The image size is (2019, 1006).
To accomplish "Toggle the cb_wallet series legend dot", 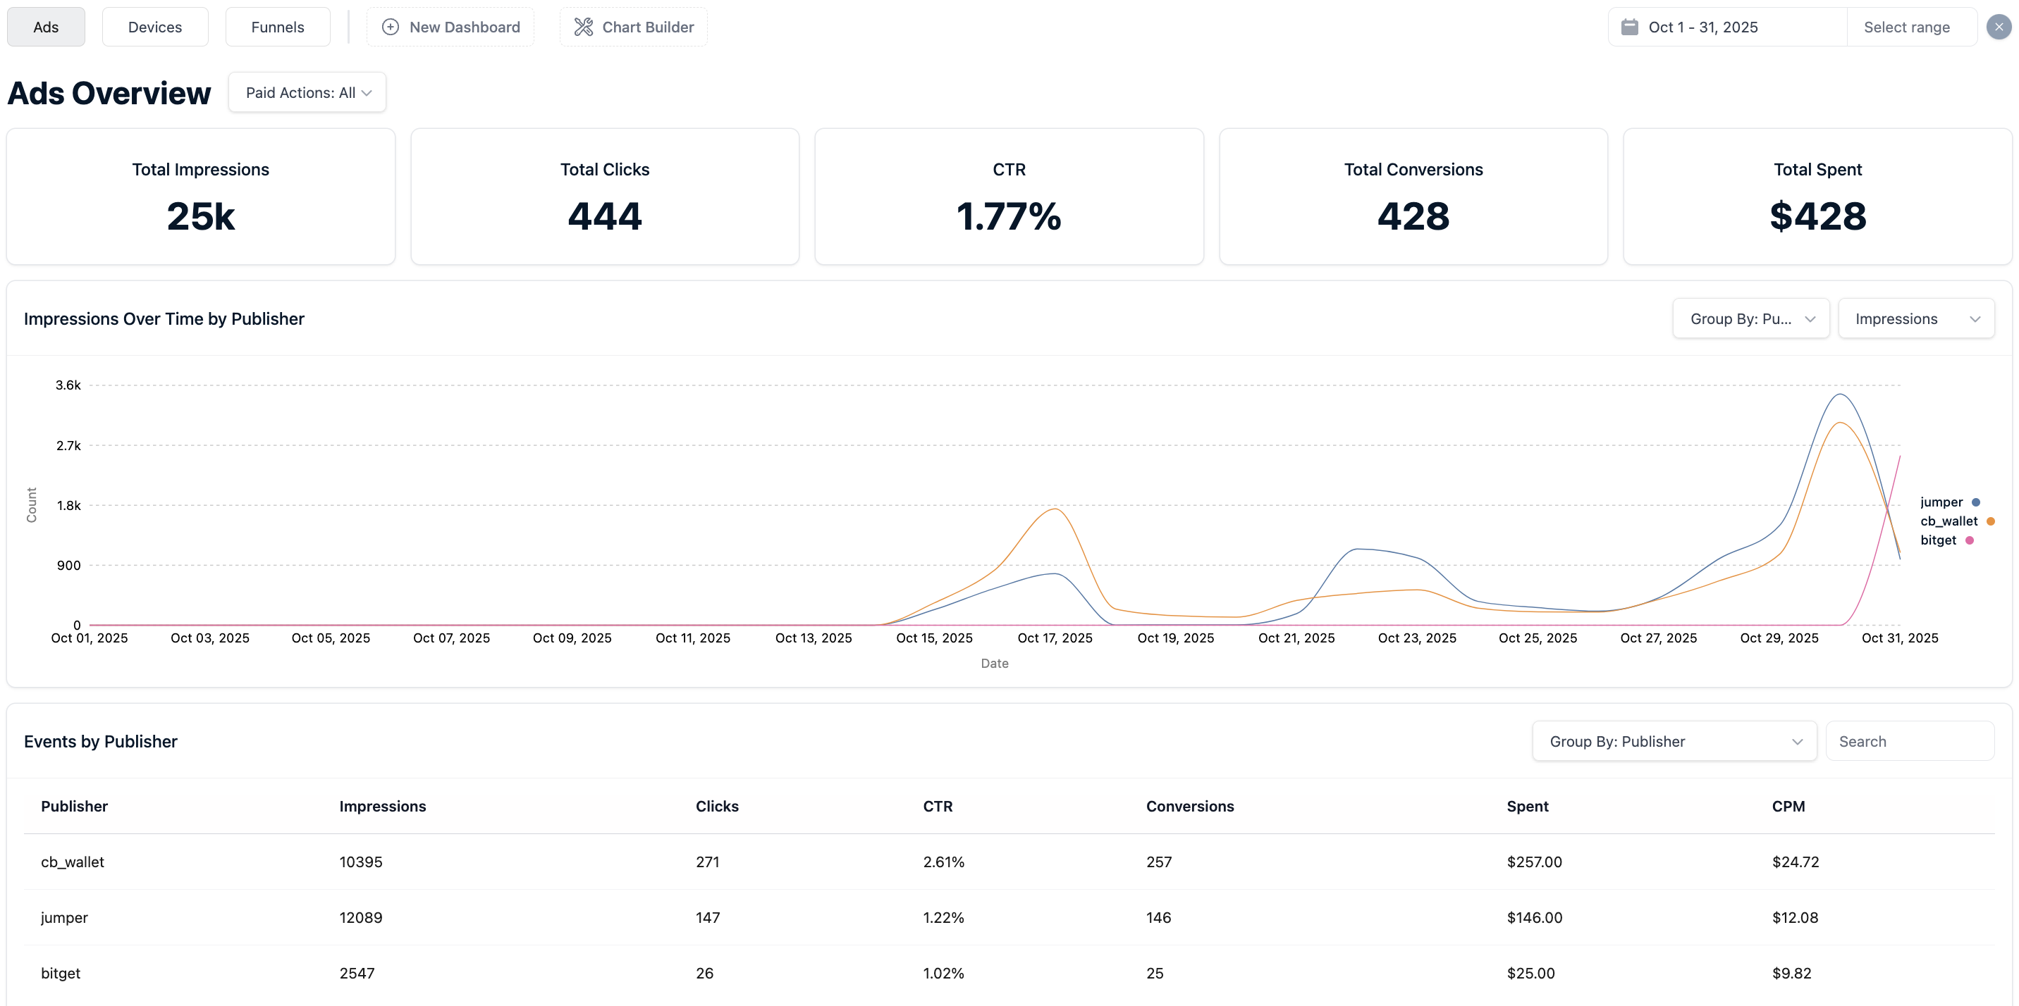I will [1990, 521].
